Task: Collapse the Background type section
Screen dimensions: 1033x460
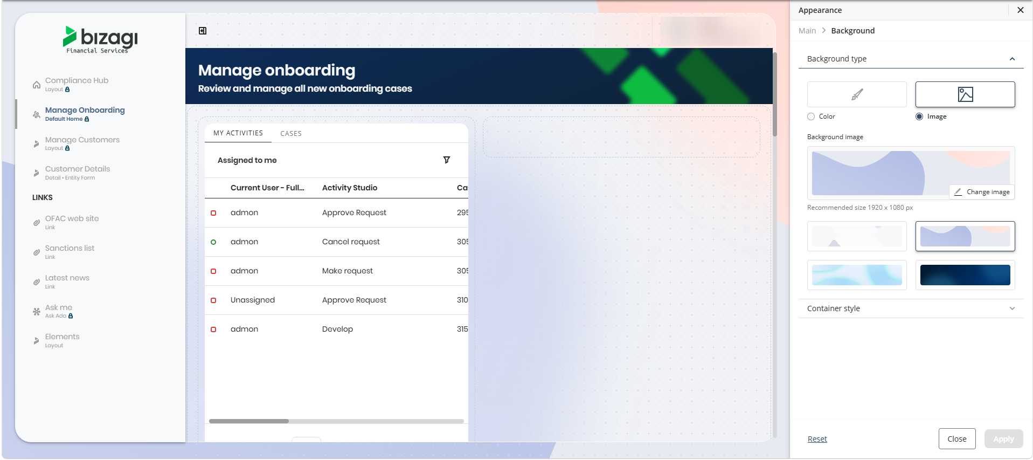Action: point(911,59)
